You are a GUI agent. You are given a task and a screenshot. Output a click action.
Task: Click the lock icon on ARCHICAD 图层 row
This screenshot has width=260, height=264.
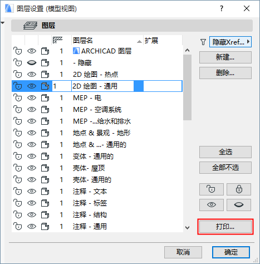(18, 51)
